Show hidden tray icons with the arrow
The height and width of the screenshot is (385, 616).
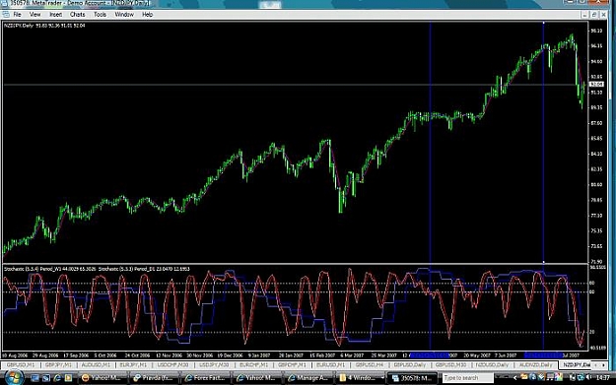pyautogui.click(x=515, y=378)
